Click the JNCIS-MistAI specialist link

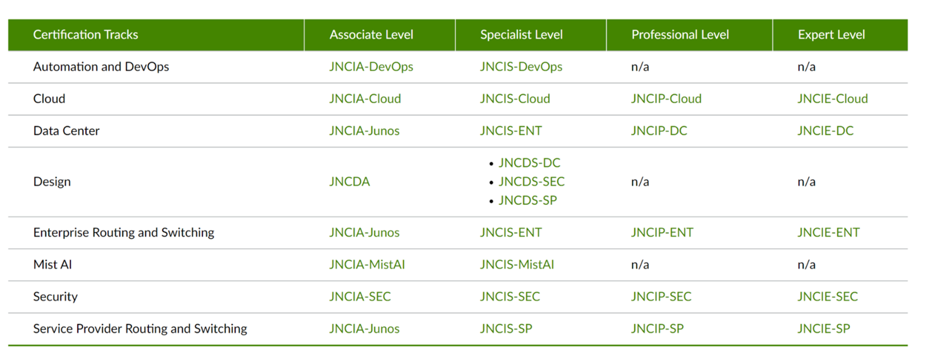tap(517, 265)
